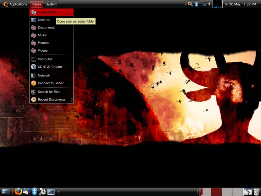
Task: Click the network signal strength icon
Action: click(x=203, y=4)
